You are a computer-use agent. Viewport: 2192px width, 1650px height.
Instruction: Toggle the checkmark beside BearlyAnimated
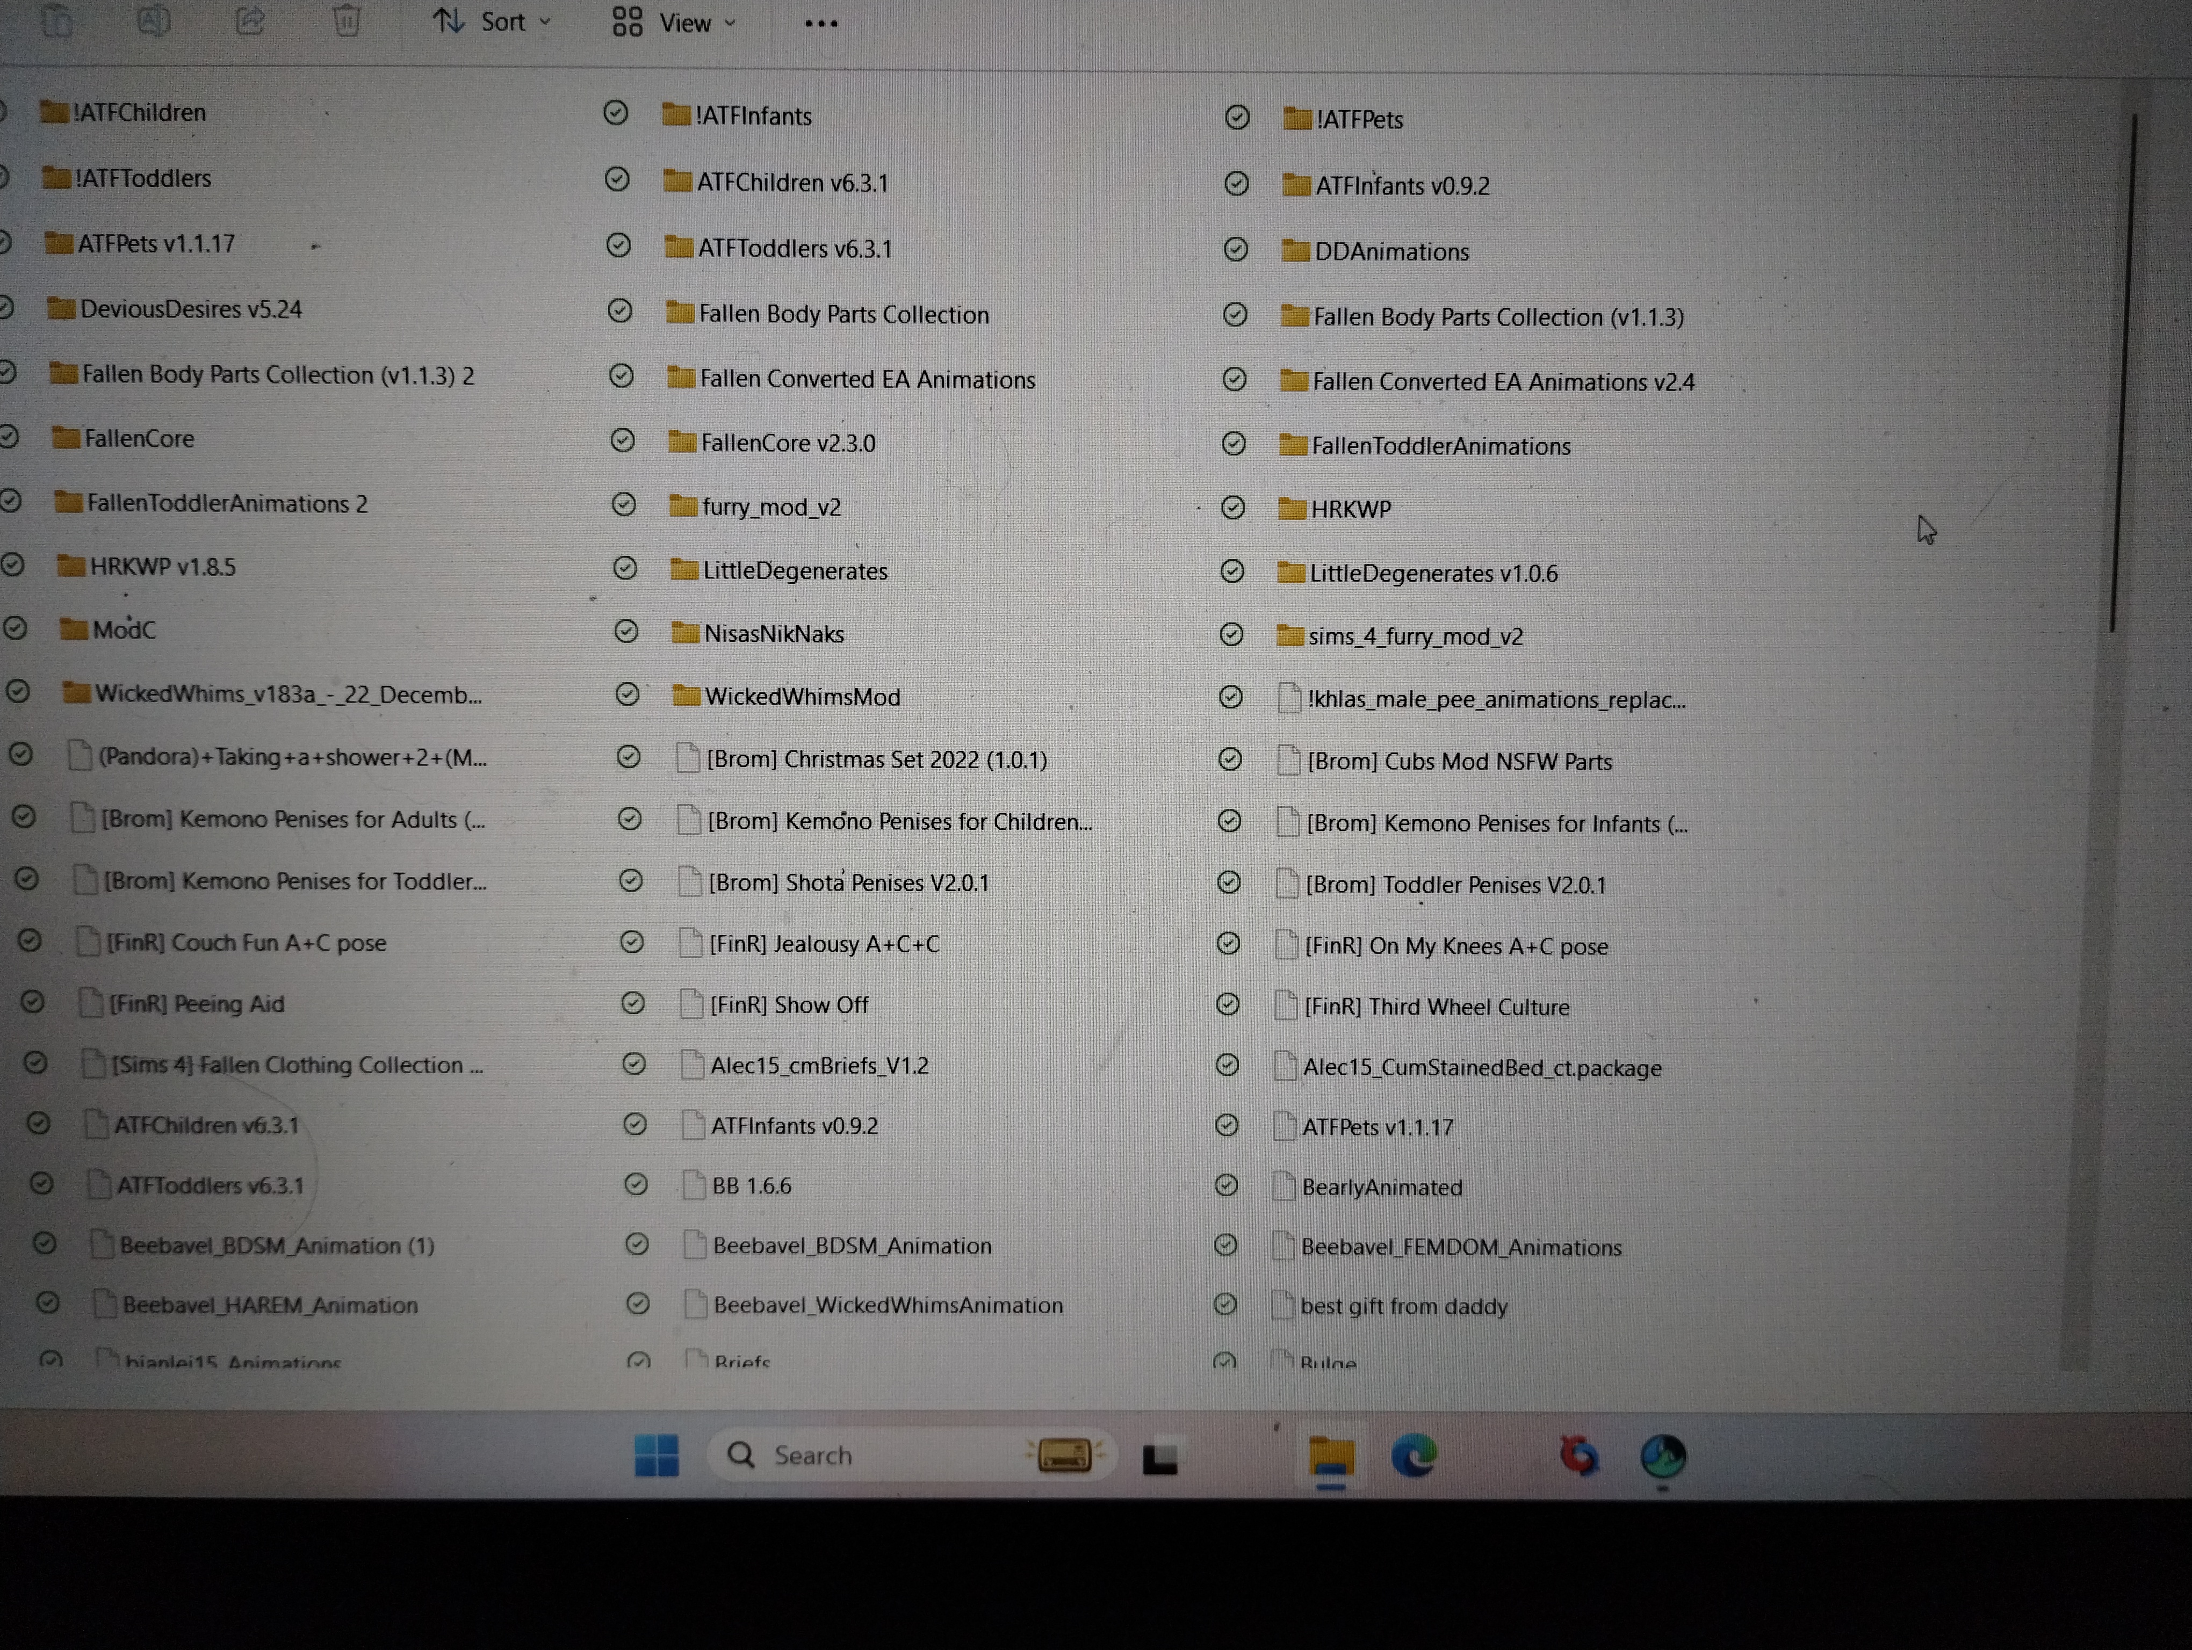click(1227, 1185)
